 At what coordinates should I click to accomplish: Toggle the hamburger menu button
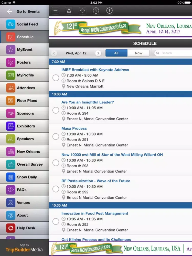56,10
